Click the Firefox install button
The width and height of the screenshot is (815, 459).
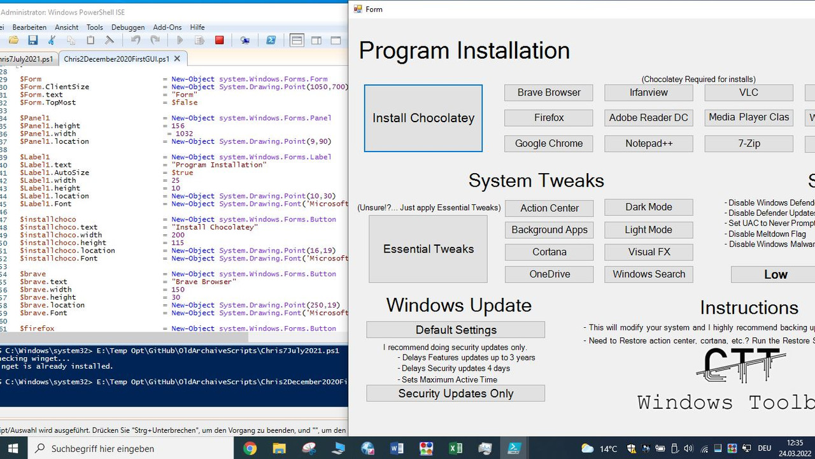tap(549, 118)
